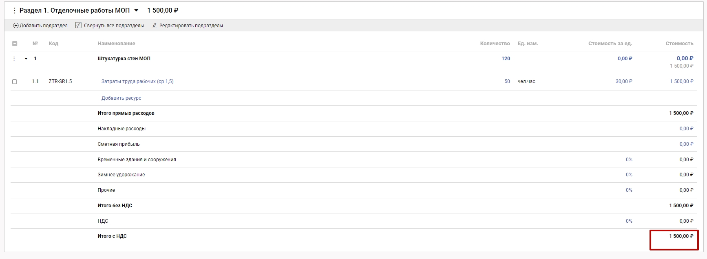
Task: Click the pencil icon for Редактировать подразделы
Action: click(155, 26)
